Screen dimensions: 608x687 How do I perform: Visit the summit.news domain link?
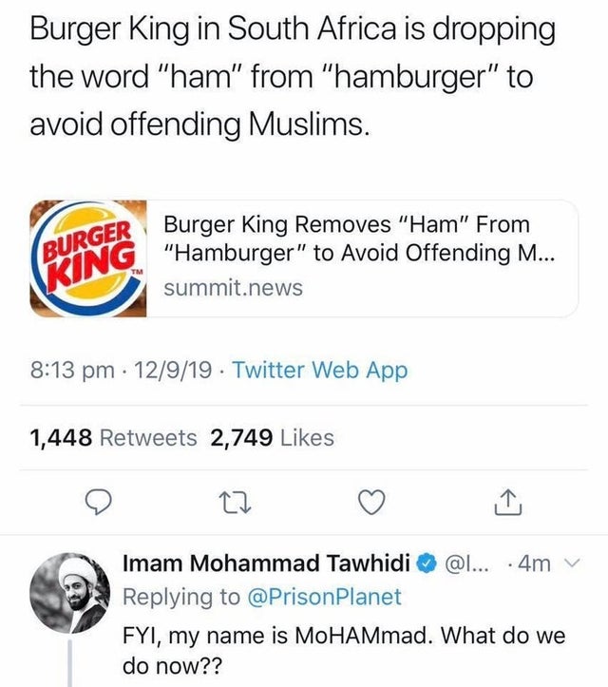point(233,287)
